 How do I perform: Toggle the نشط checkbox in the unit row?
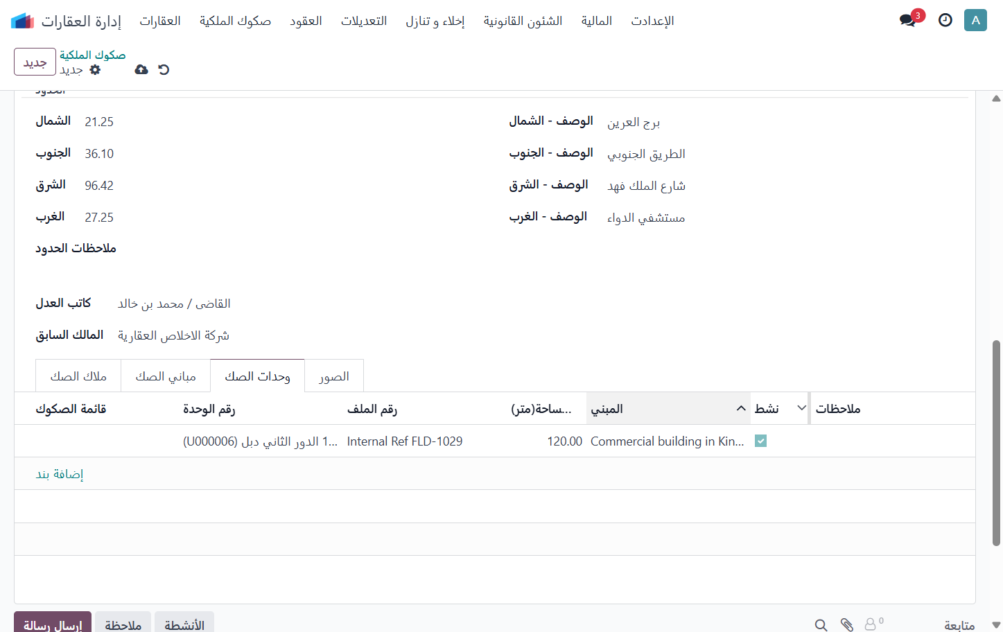pos(760,441)
